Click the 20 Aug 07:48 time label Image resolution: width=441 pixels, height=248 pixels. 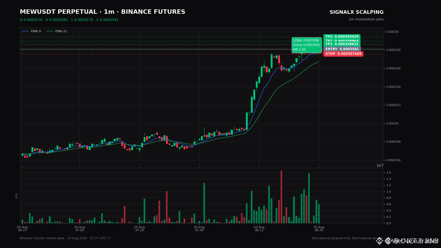pos(199,229)
